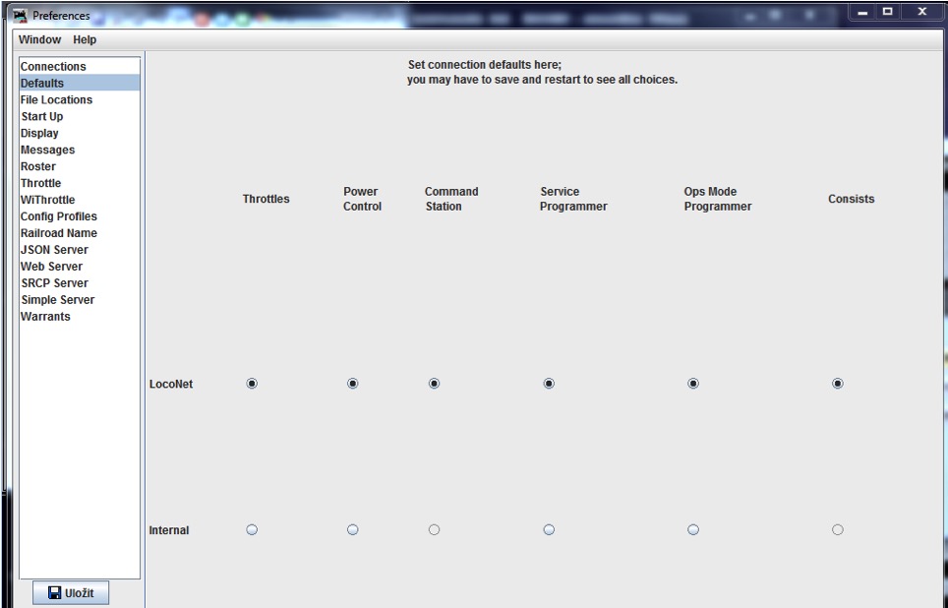Select Internal for Service Programmer

click(549, 530)
